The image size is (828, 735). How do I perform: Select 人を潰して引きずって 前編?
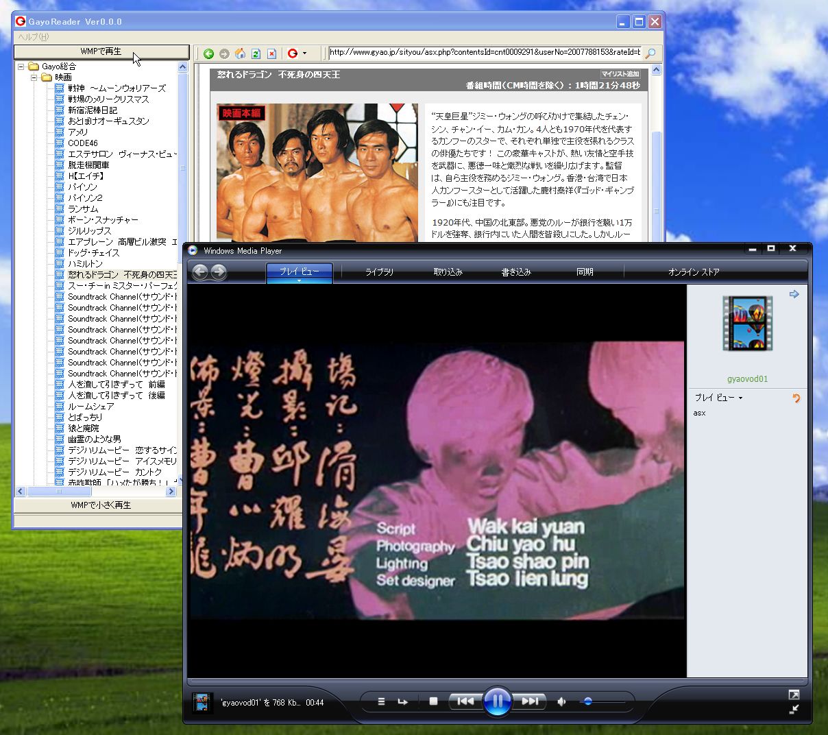pyautogui.click(x=116, y=385)
